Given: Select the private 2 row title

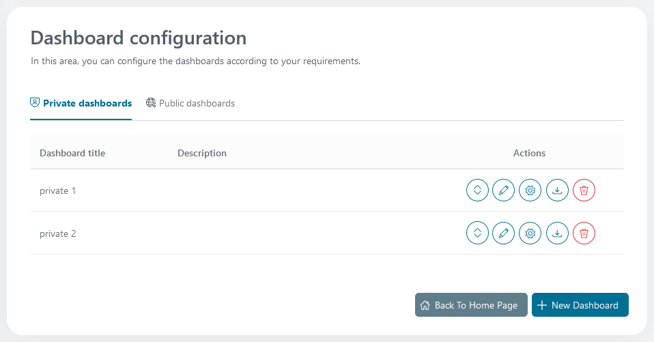Looking at the screenshot, I should tap(57, 233).
